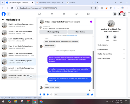The image size is (130, 104).
Task: Choose a GIF from the composer
Action: tap(51, 94)
